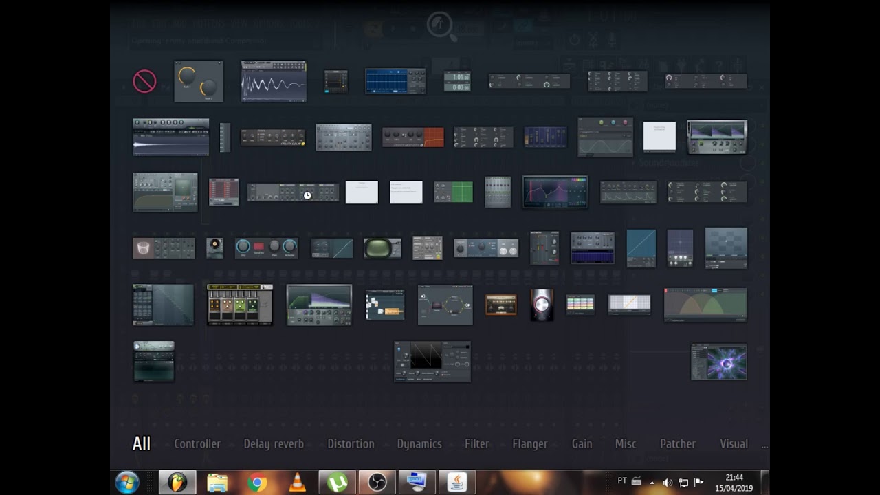880x495 pixels.
Task: Pick the plugin with the orange-red curve panel
Action: point(413,137)
